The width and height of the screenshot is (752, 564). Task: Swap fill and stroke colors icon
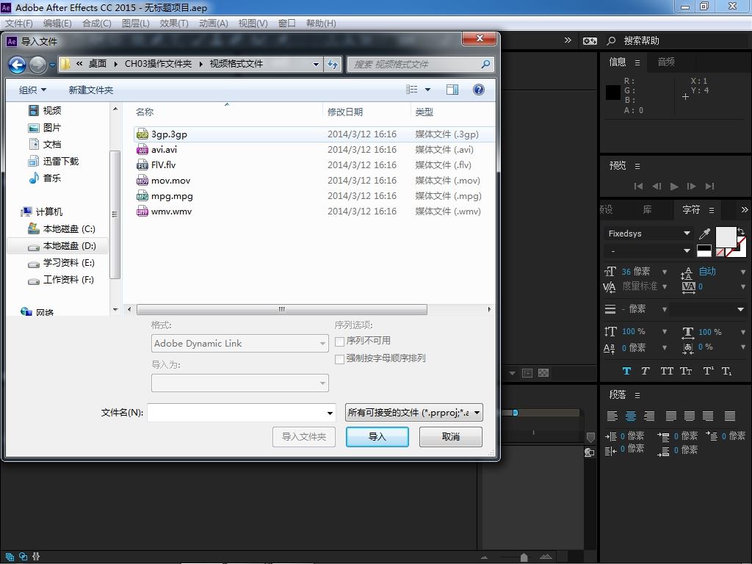point(742,231)
